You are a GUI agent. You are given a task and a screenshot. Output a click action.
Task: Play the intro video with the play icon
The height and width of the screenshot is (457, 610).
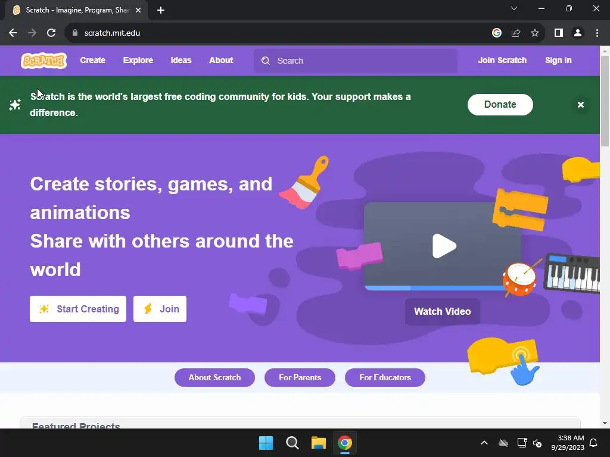click(x=444, y=246)
